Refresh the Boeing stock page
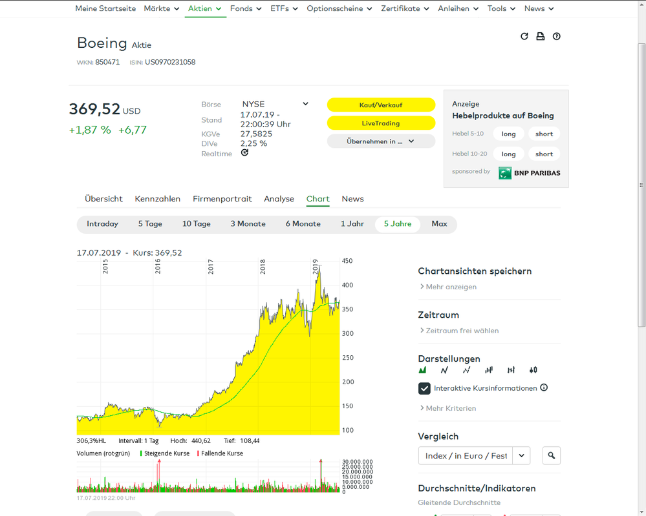The height and width of the screenshot is (516, 646). pyautogui.click(x=524, y=36)
